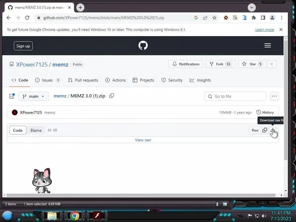Click the Sign up button
The image size is (296, 222).
[x=23, y=46]
